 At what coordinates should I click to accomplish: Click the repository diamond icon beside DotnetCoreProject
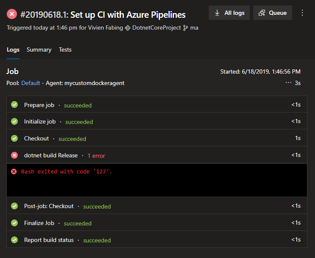click(127, 28)
